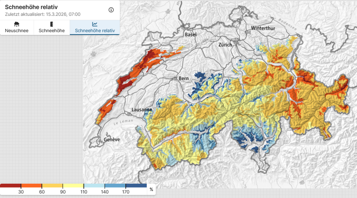357x198 pixels.
Task: Open the info icon beside Schneehöhe relativ
Action: (111, 10)
